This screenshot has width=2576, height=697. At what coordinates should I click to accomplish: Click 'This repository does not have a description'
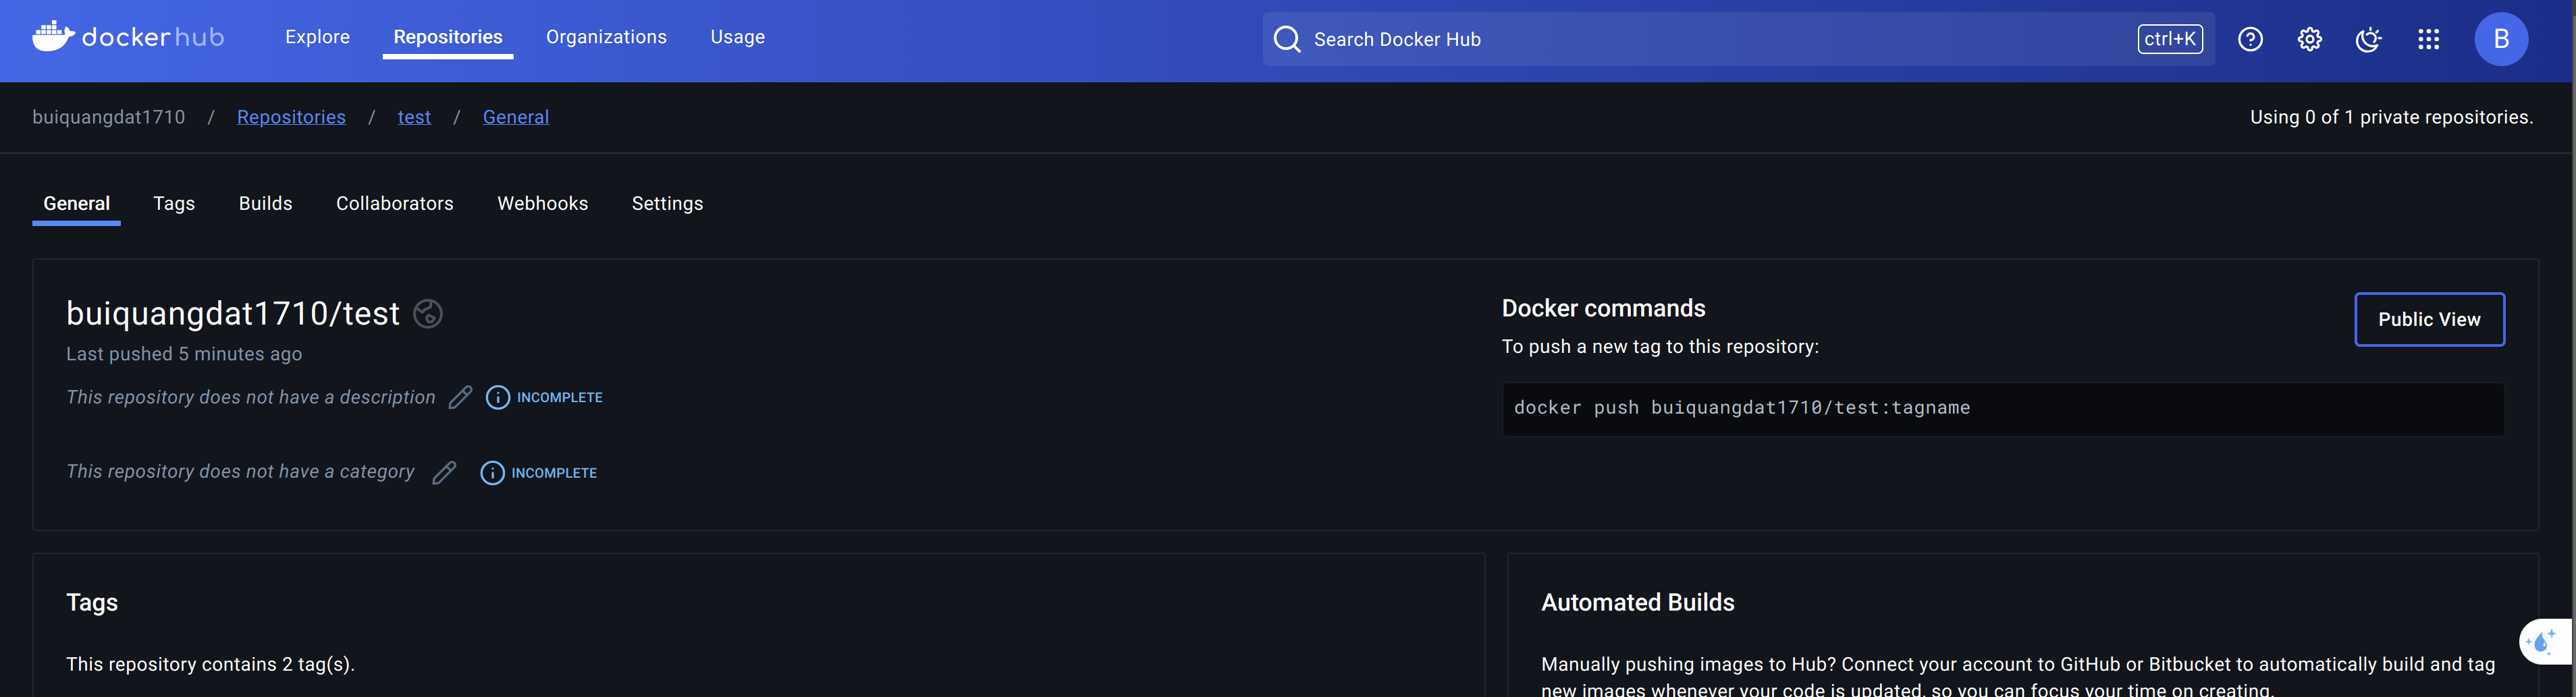pos(251,397)
